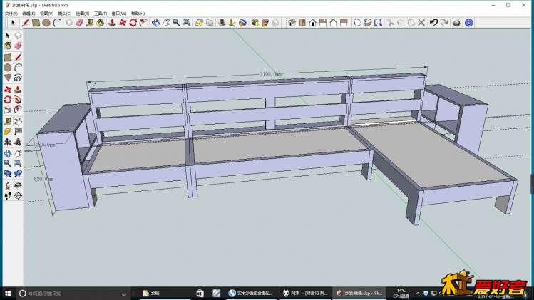
Task: Open the 文件(F) menu
Action: (x=11, y=13)
